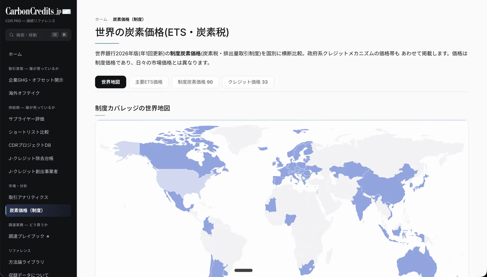Select the 世界地図 tab
The height and width of the screenshot is (277, 487).
(110, 82)
